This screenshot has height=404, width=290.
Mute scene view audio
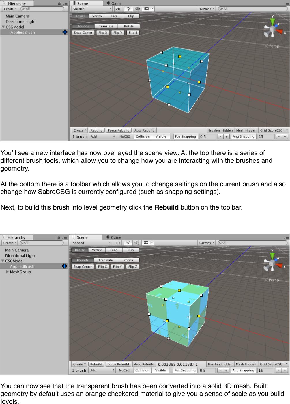[137, 8]
